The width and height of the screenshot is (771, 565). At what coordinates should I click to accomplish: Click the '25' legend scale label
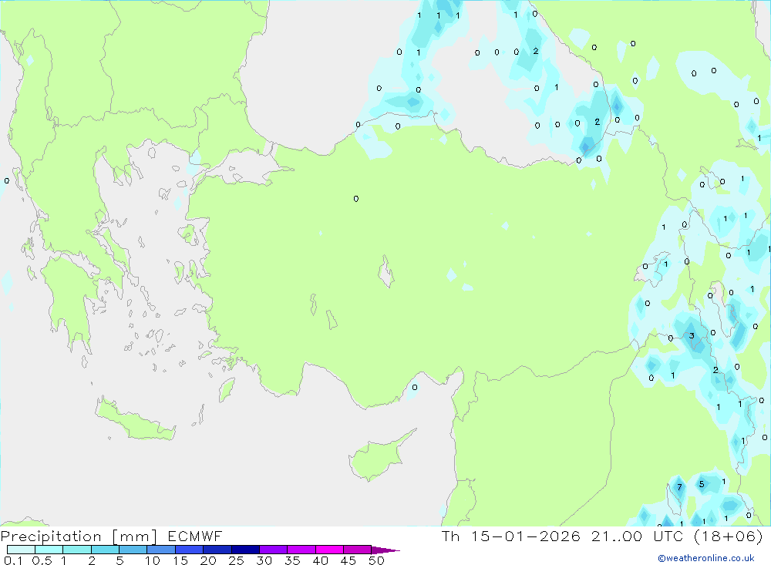(236, 560)
